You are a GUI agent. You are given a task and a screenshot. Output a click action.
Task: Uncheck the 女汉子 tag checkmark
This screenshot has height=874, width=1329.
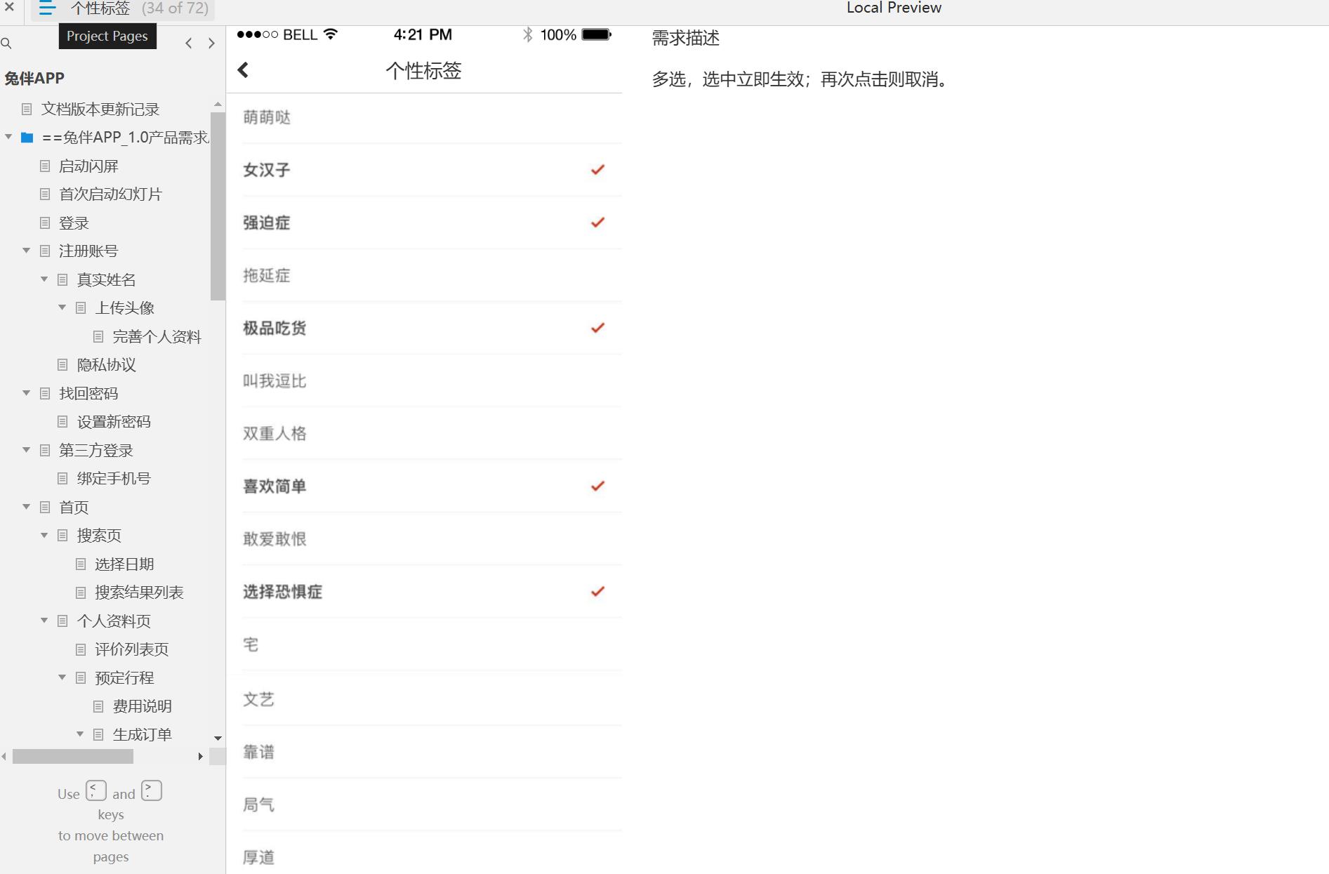click(x=597, y=170)
